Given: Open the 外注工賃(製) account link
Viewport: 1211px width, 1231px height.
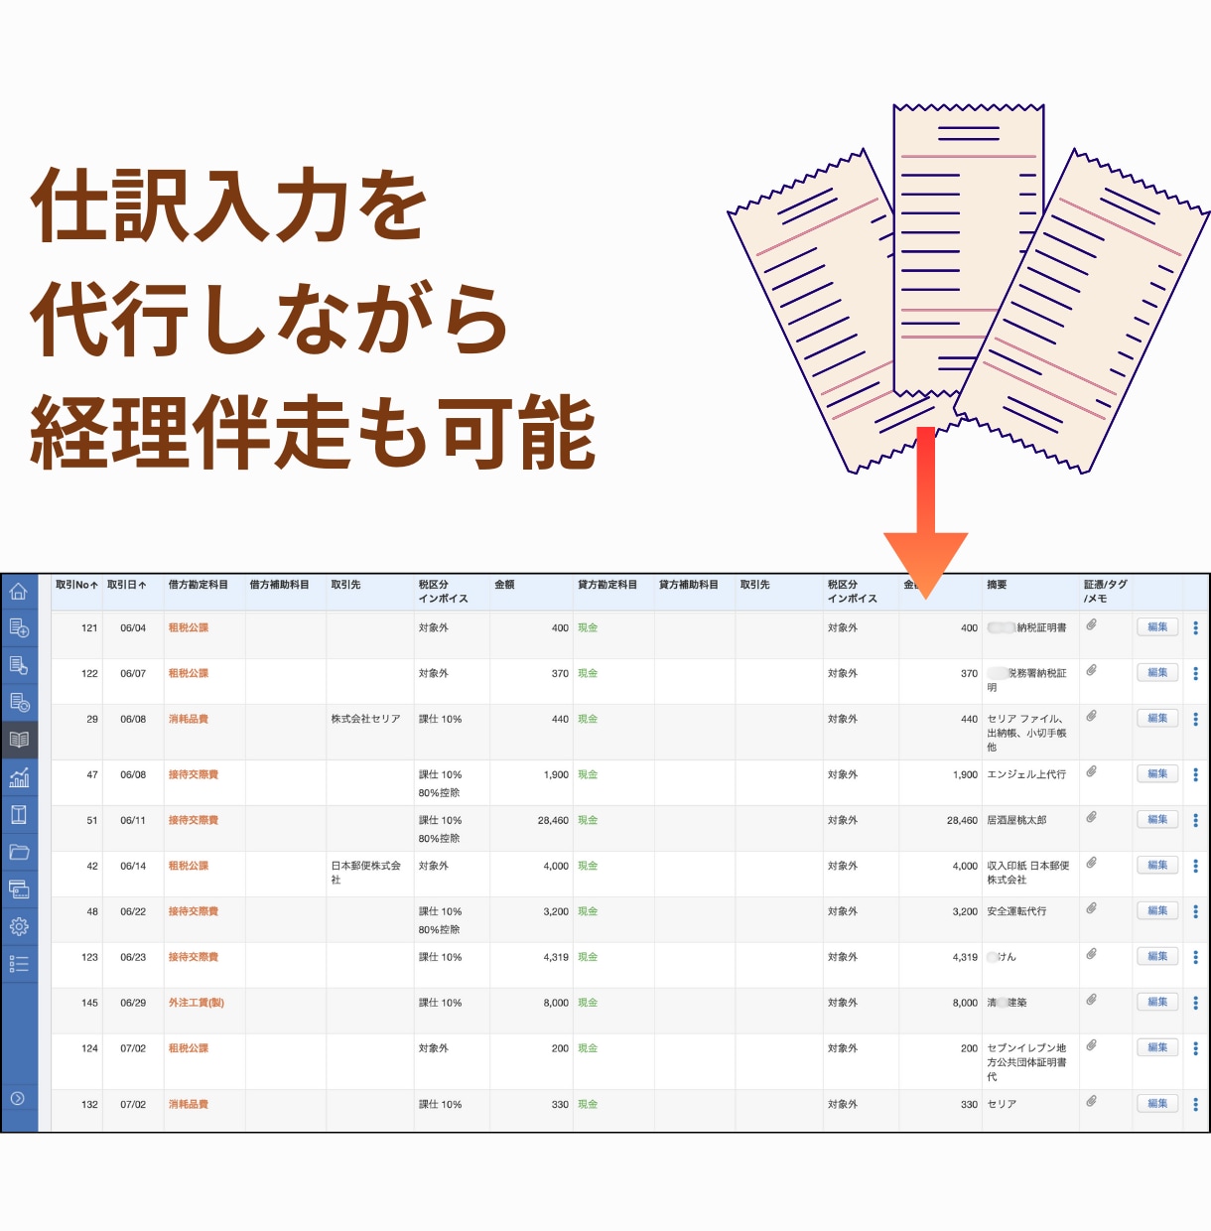Looking at the screenshot, I should [x=197, y=1004].
